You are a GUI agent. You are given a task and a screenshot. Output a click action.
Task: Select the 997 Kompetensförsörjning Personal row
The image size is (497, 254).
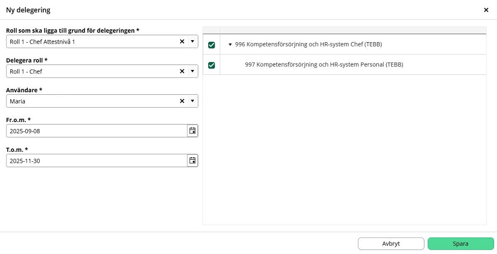(x=324, y=64)
